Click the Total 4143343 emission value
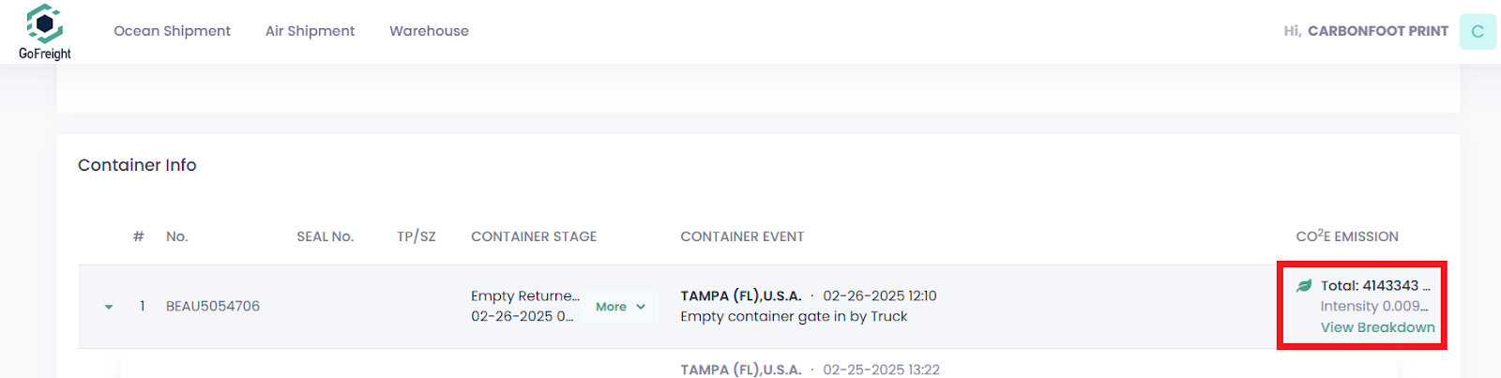 pyautogui.click(x=1374, y=286)
